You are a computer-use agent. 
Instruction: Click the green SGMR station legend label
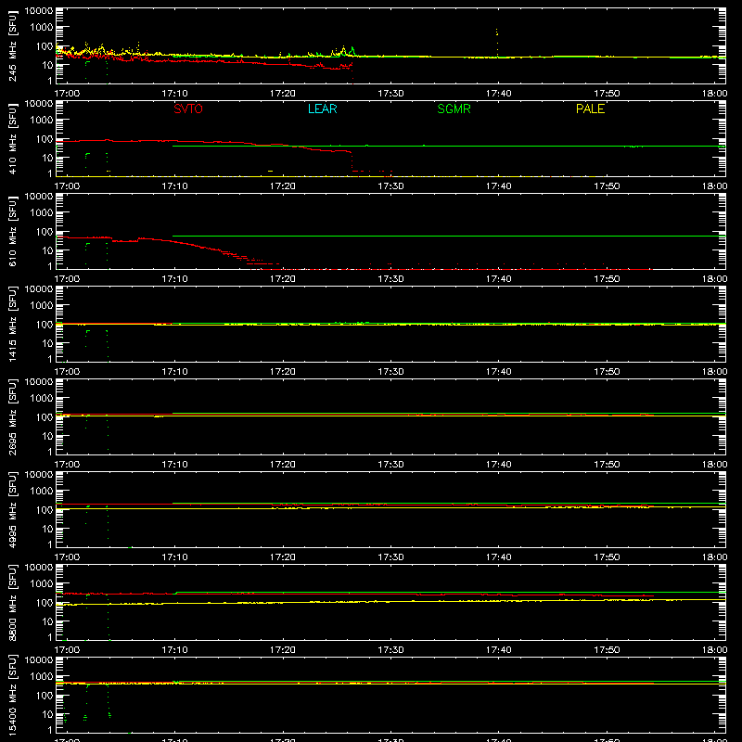454,109
